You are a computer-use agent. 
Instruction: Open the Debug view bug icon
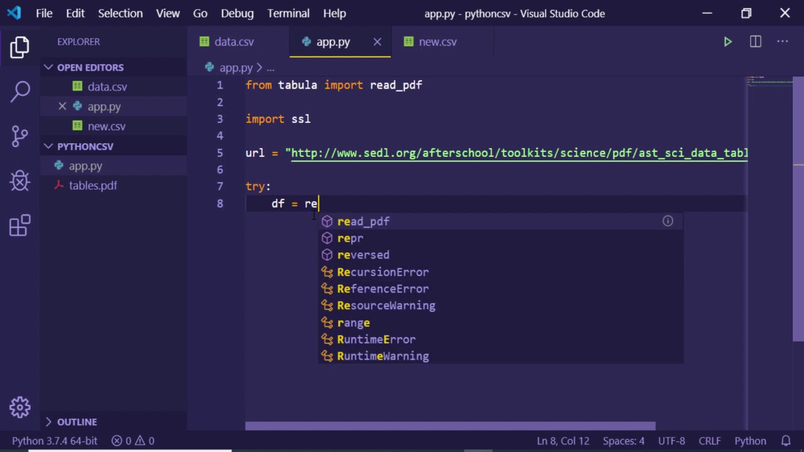[x=20, y=181]
